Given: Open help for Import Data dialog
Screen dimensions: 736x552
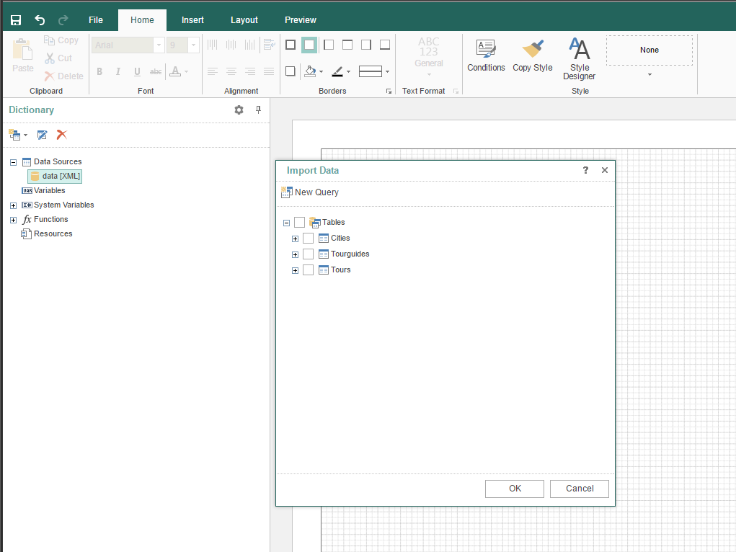Looking at the screenshot, I should (585, 170).
